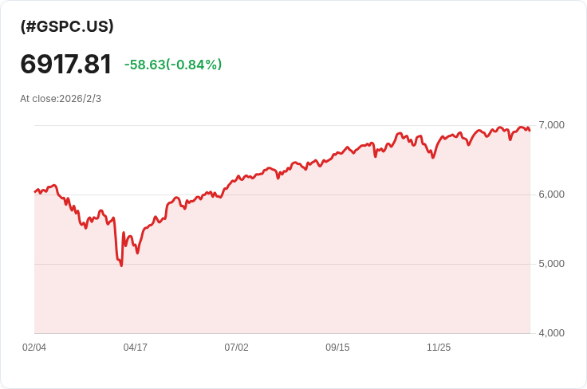
Task: Click the latest endpoint of the chart line
Action: pos(530,130)
